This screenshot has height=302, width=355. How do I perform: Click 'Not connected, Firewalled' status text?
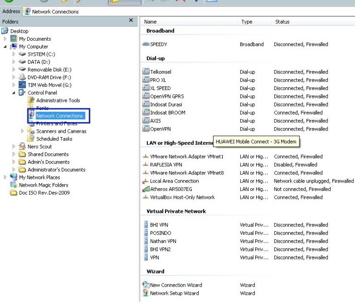302,189
